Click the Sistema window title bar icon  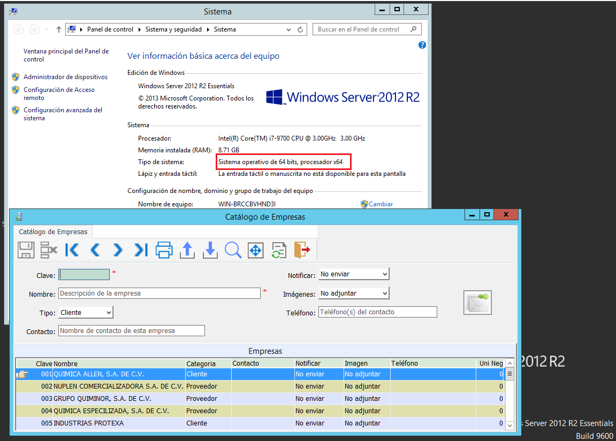[13, 11]
